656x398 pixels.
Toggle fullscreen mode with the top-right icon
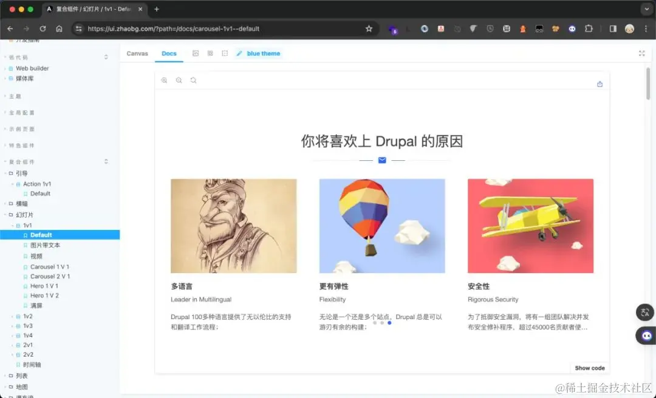point(642,53)
